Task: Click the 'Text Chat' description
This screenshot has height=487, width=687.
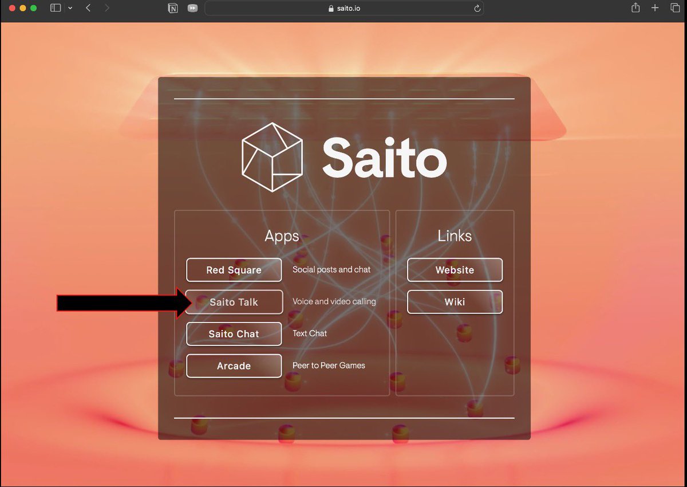Action: click(x=310, y=333)
